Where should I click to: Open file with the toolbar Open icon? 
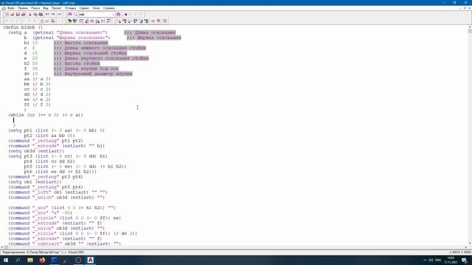[13, 15]
